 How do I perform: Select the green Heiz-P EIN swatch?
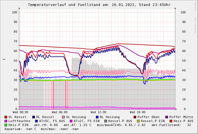(6, 125)
